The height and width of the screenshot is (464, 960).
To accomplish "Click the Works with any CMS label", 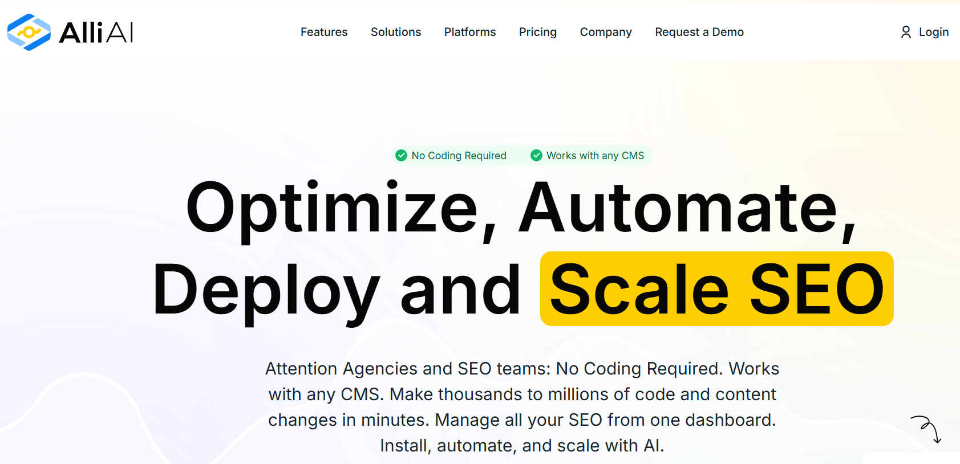I will coord(596,156).
